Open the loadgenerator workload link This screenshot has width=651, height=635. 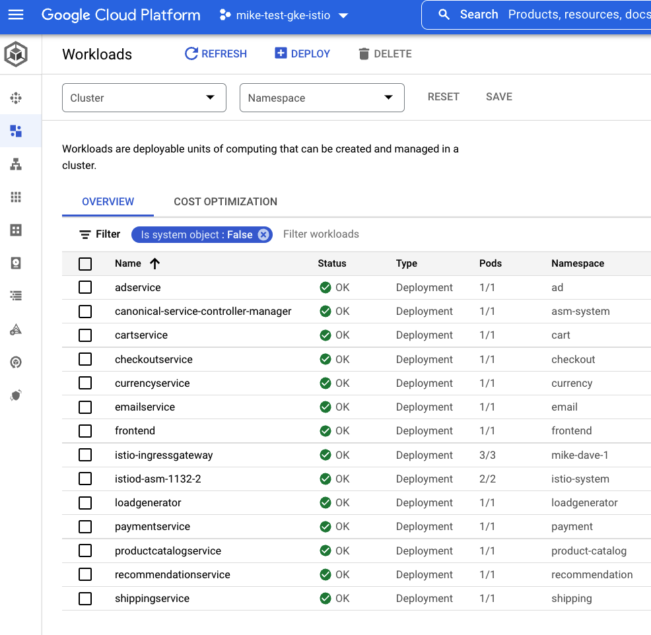click(148, 502)
